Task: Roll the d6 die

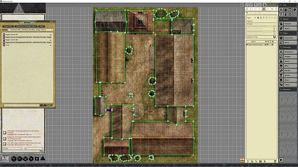Action: click(x=37, y=158)
